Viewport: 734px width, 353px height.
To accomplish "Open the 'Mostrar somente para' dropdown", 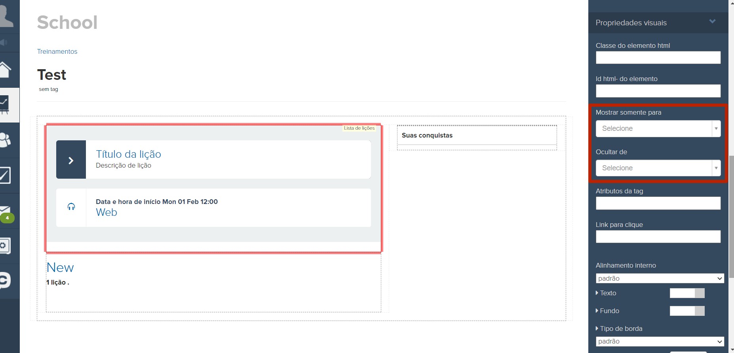I will point(658,128).
